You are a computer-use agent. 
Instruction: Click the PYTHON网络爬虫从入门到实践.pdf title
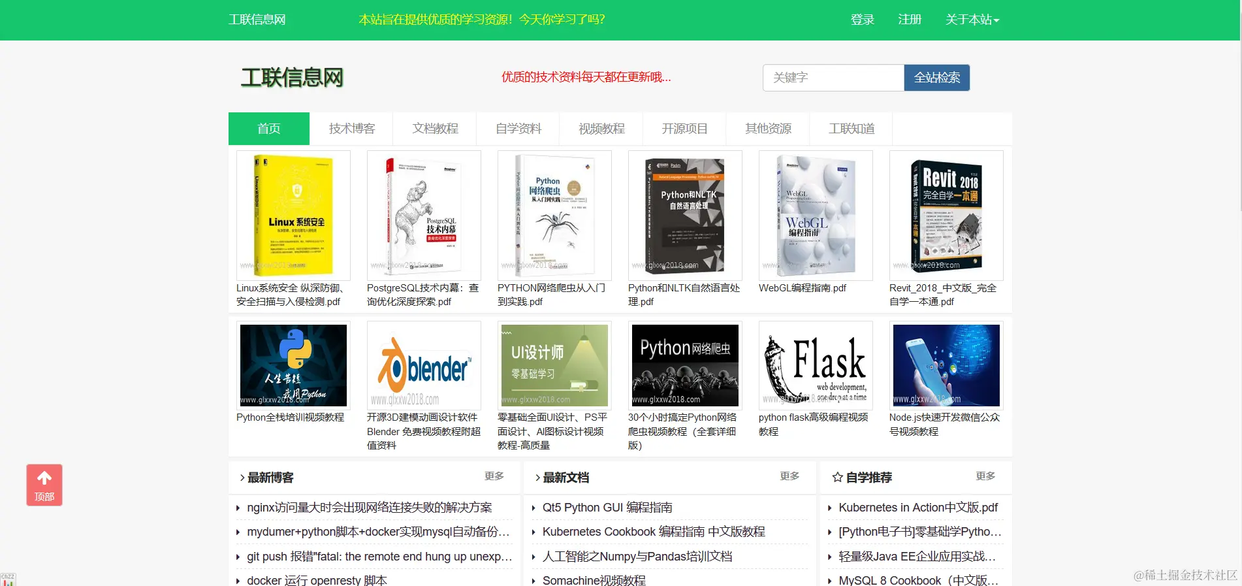[552, 295]
